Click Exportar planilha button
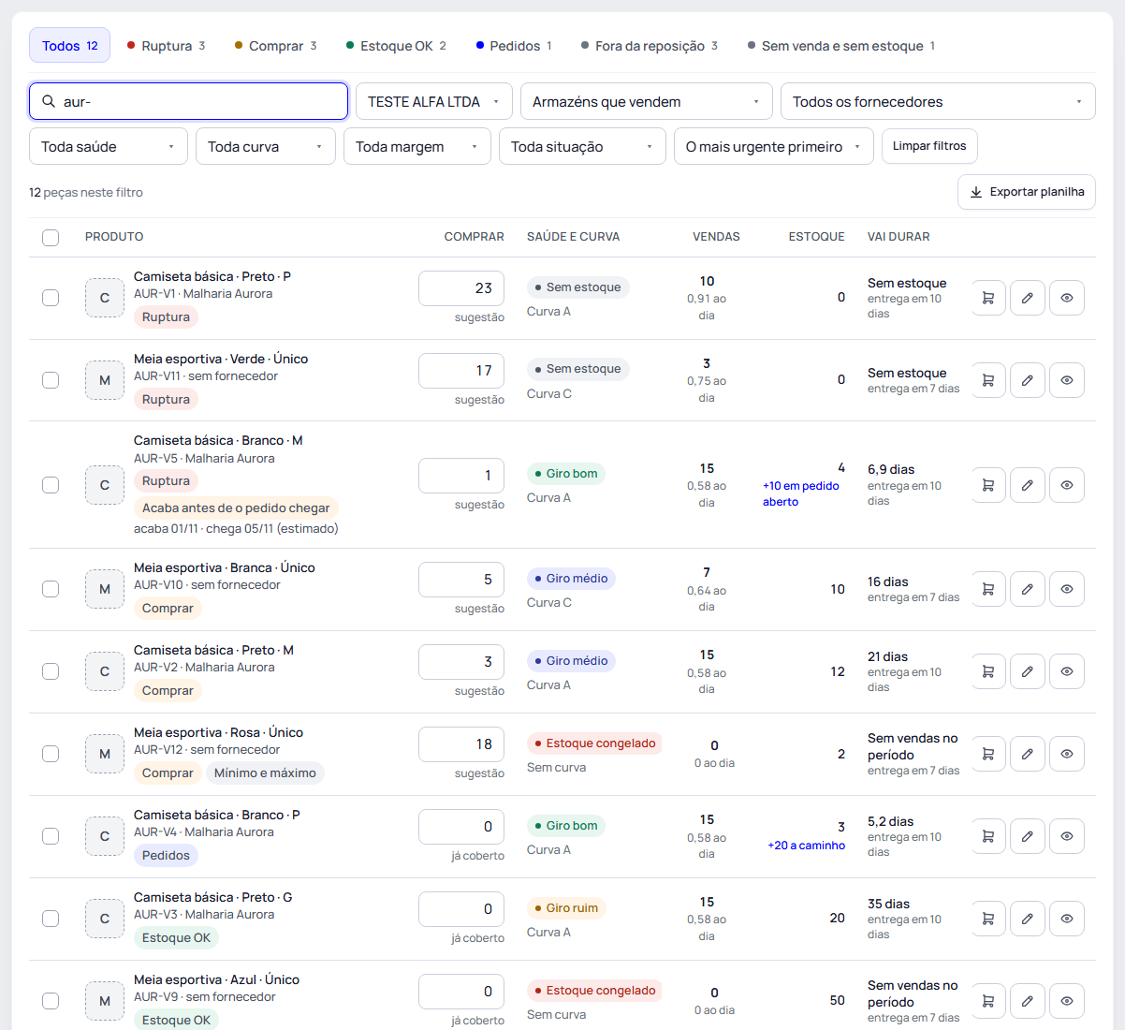The width and height of the screenshot is (1125, 1030). point(1027,192)
